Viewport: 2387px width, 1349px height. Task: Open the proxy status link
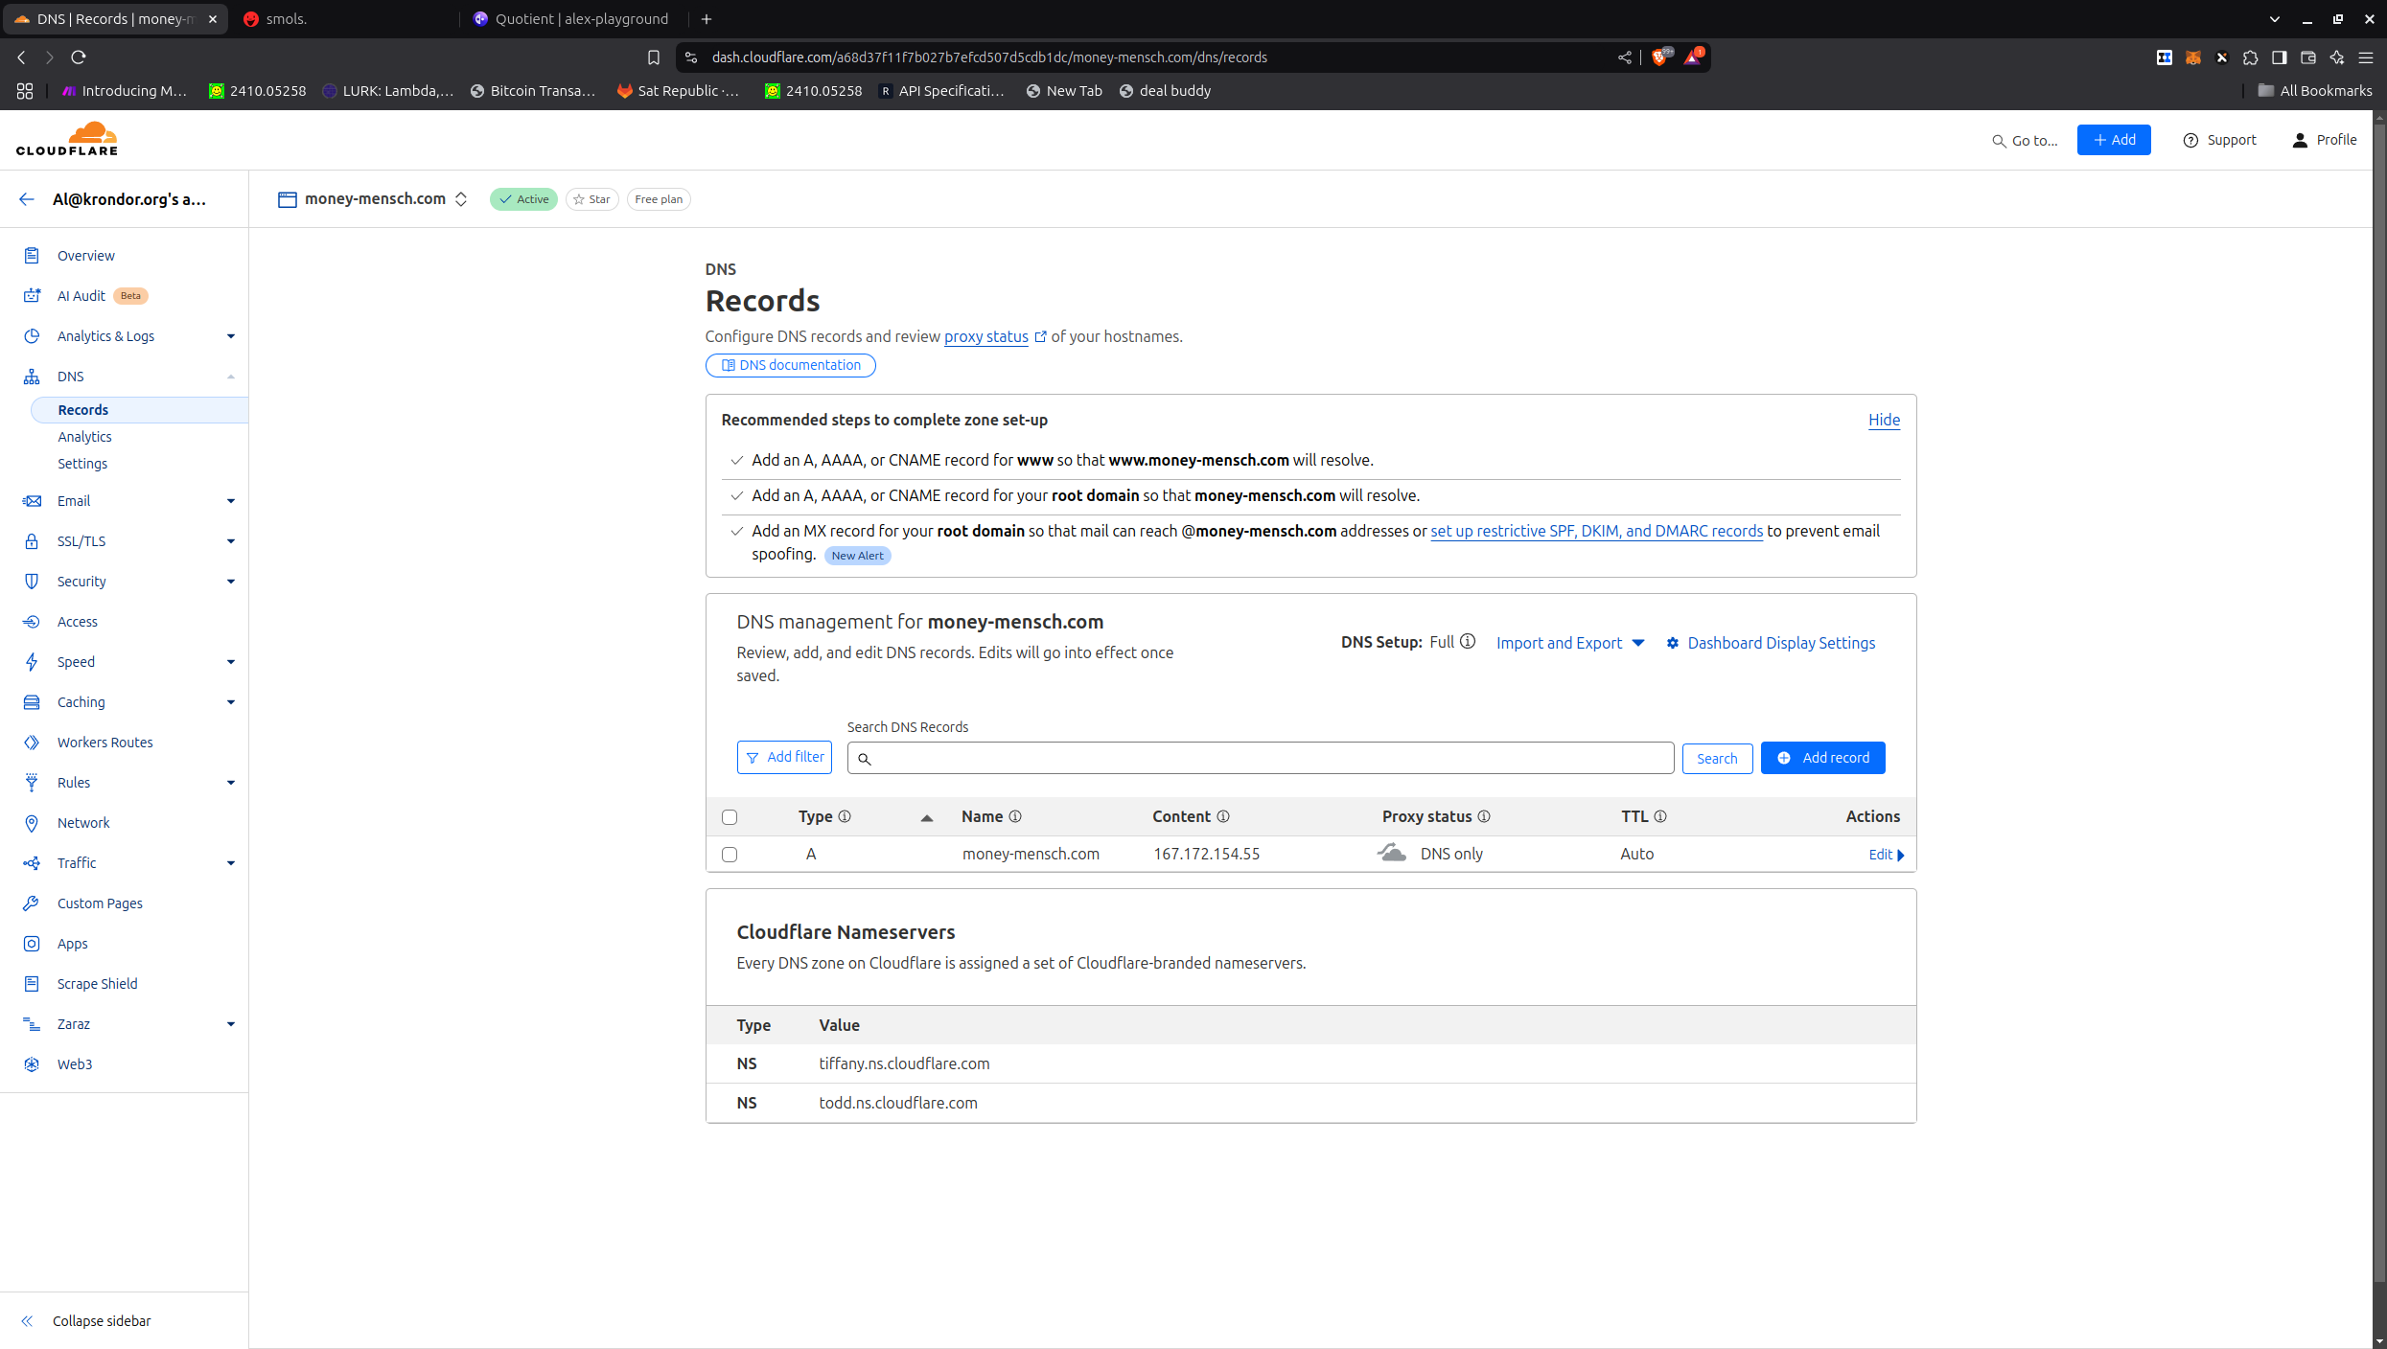click(x=985, y=336)
